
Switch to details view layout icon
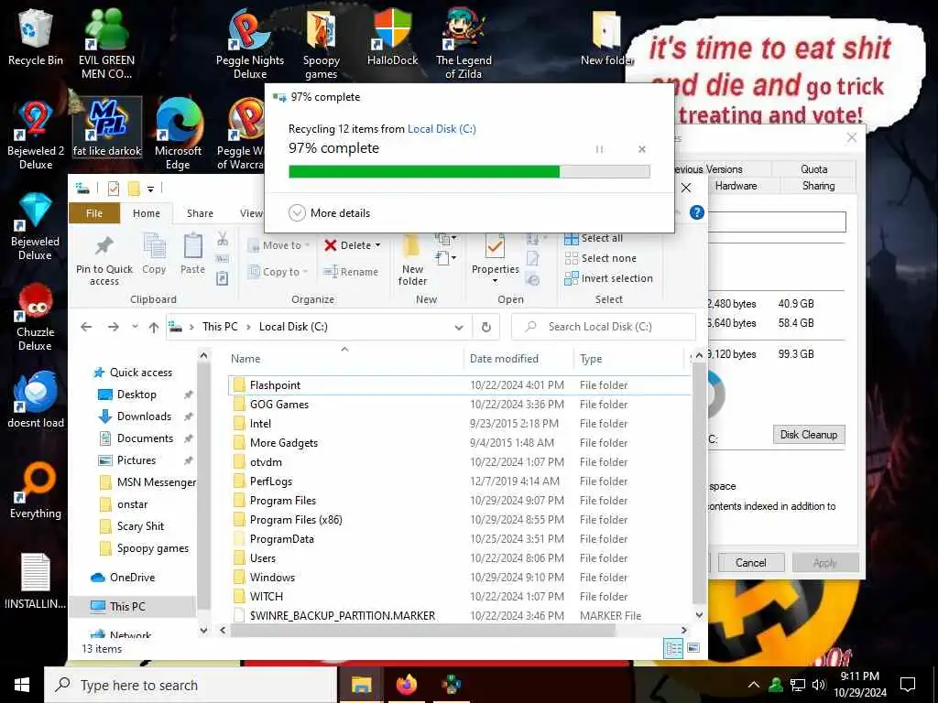coord(673,649)
